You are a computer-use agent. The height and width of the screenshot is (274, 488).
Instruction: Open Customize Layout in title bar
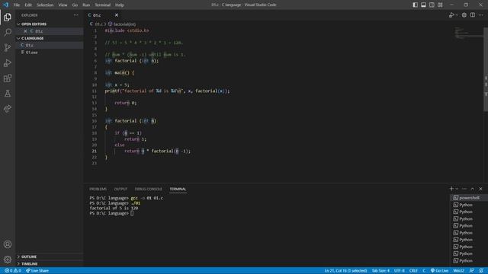click(x=440, y=5)
